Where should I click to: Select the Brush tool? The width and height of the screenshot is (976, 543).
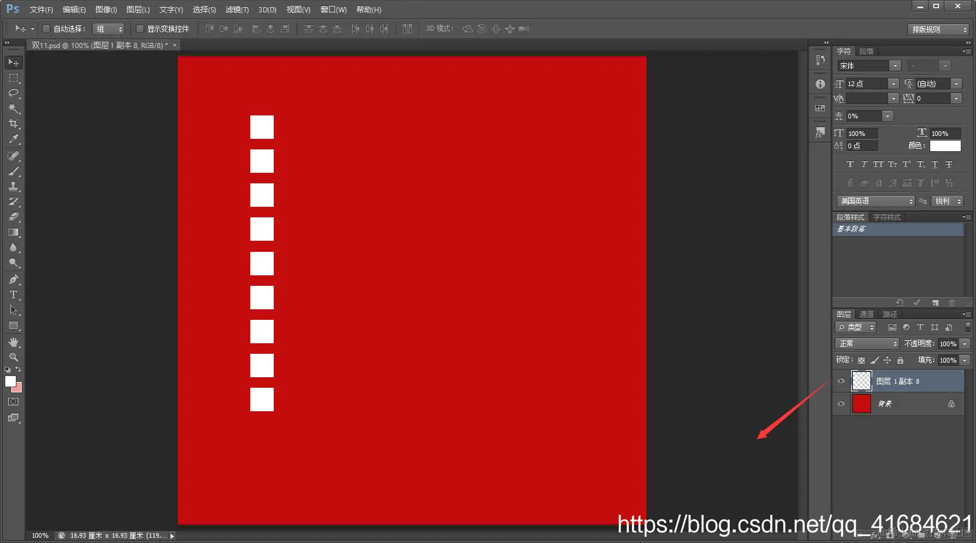click(13, 171)
